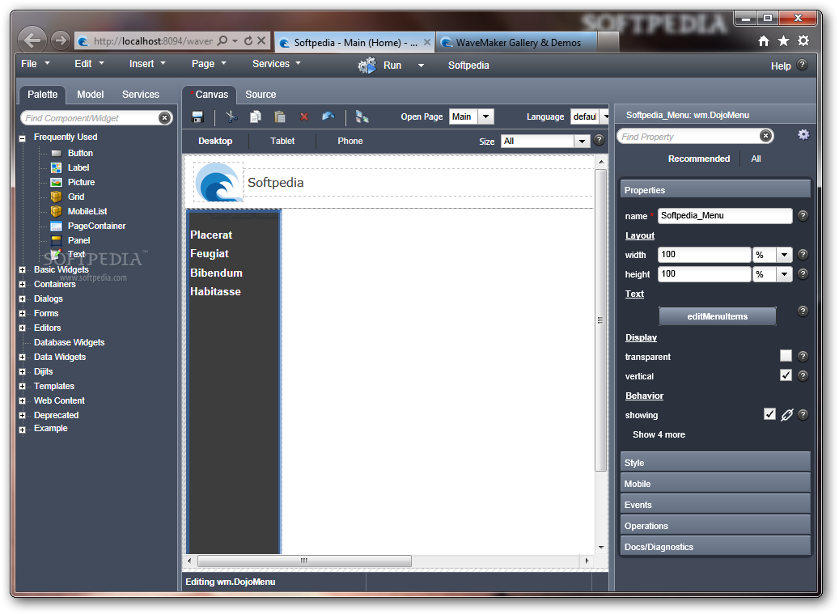Select the Phone view button
Image resolution: width=839 pixels, height=614 pixels.
pyautogui.click(x=350, y=141)
